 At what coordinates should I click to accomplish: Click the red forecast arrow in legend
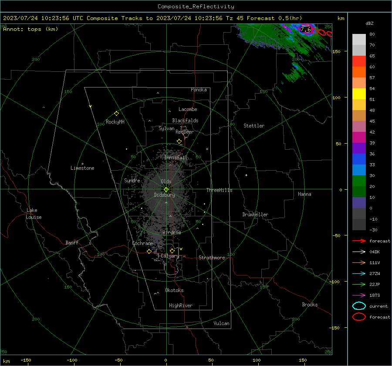[359, 241]
